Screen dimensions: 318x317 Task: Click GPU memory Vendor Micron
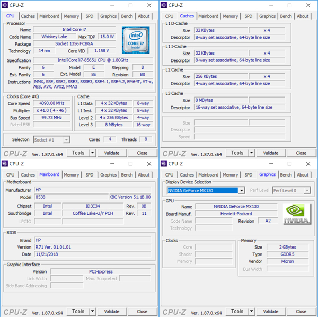coord(288,261)
